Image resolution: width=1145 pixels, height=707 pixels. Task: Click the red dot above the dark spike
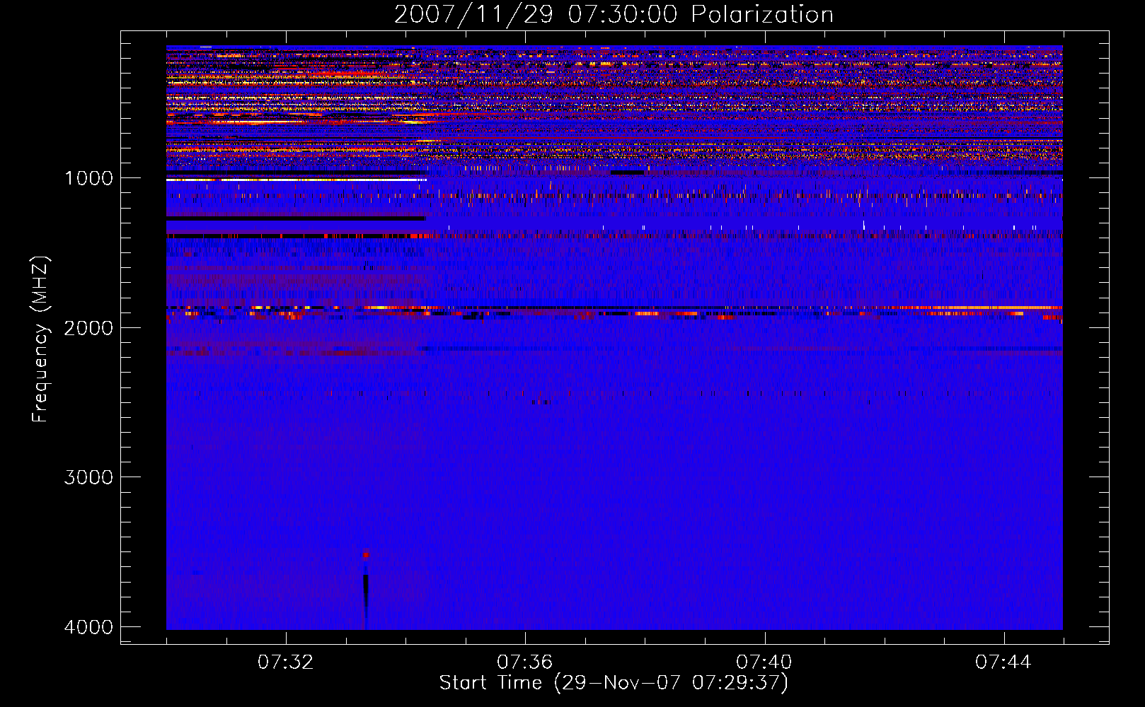click(x=365, y=554)
